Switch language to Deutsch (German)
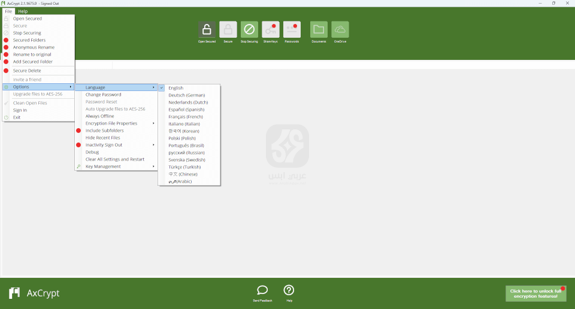 coord(186,95)
